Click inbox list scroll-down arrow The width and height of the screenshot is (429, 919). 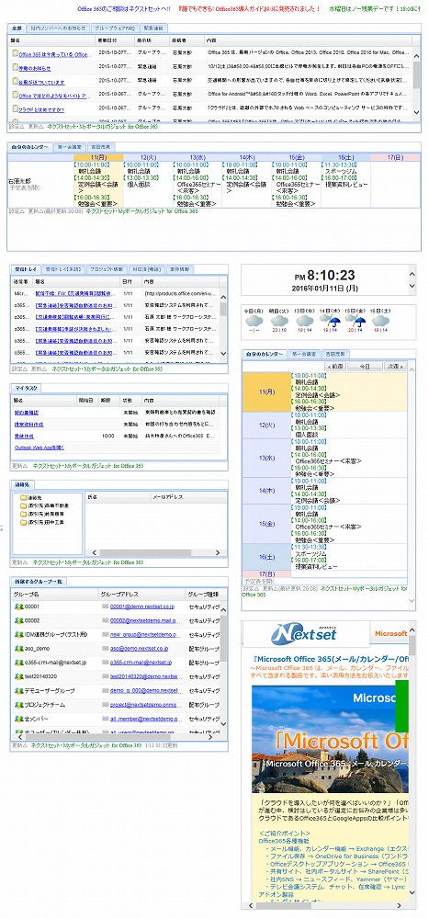click(x=223, y=354)
